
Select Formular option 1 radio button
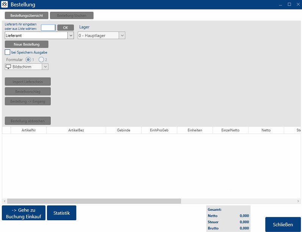28,60
